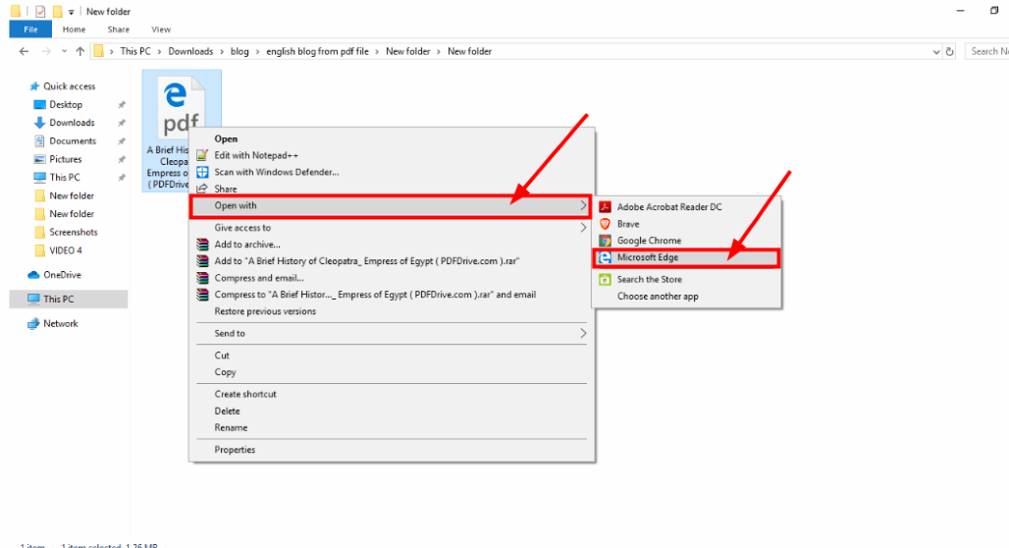This screenshot has width=1009, height=548.
Task: Choose Delete in the context menu
Action: (x=227, y=411)
